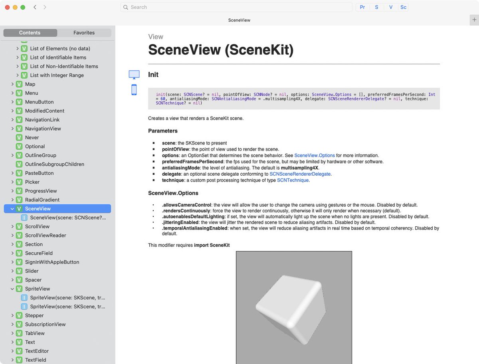
Task: Collapse the SpriteView tree item
Action: [12, 289]
